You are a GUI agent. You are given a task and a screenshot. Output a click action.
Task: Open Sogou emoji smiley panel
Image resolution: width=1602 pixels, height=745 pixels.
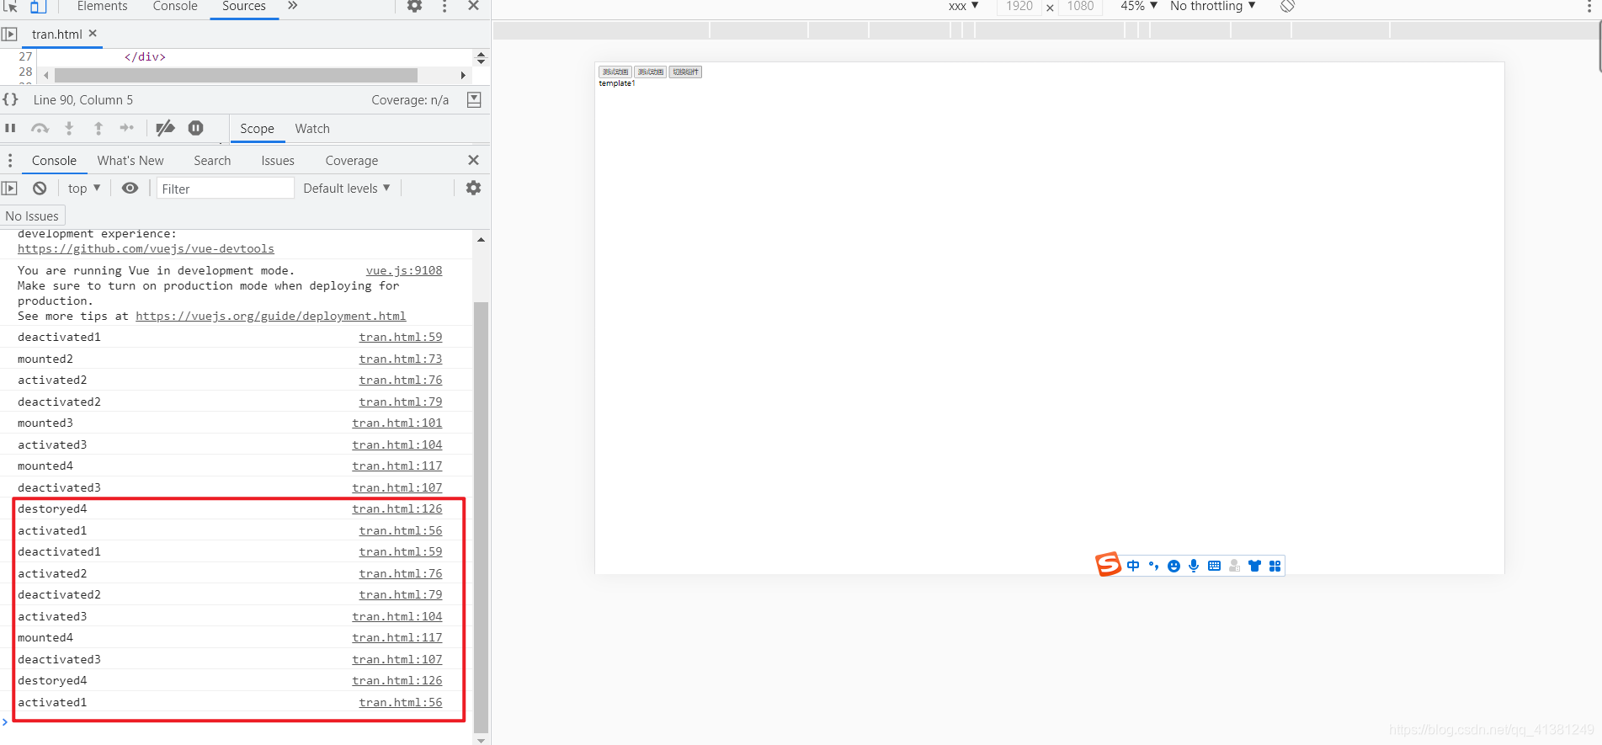point(1174,566)
